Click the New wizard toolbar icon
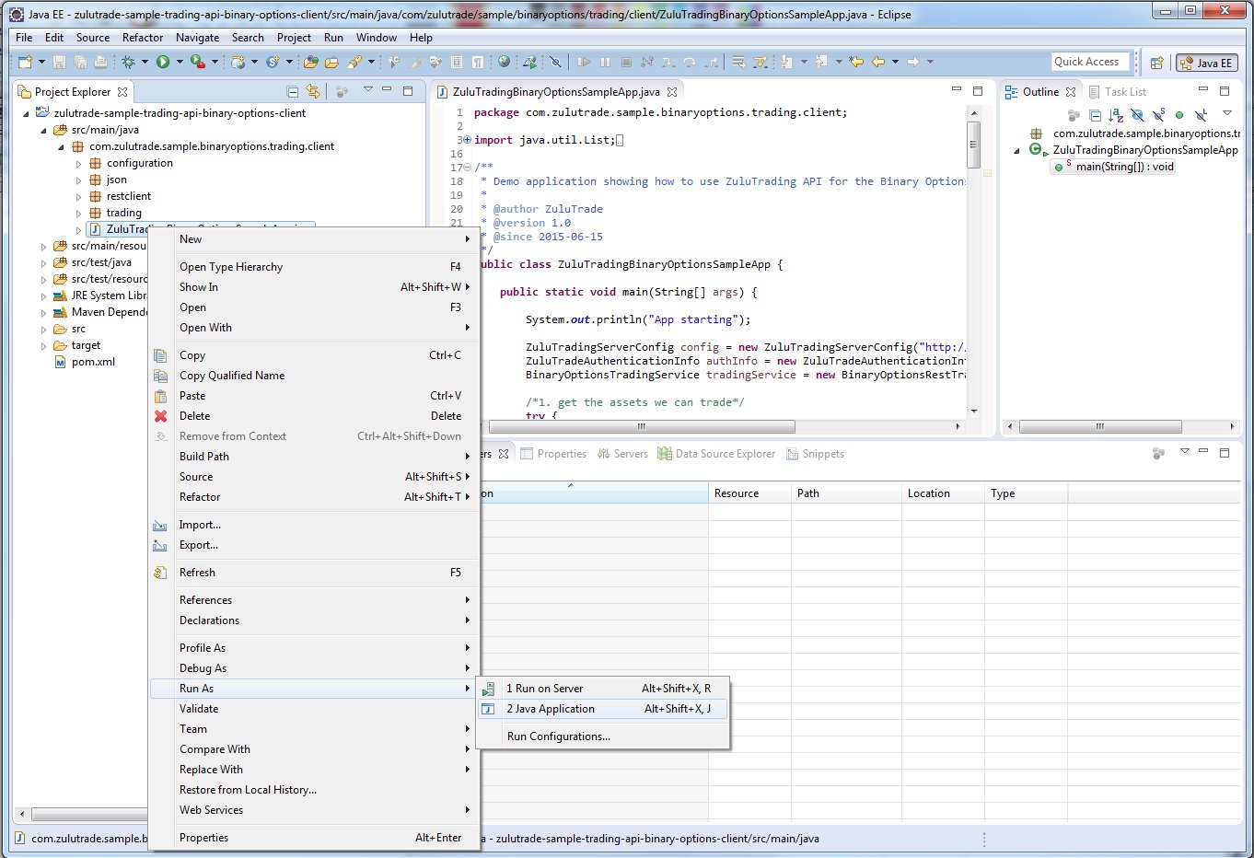The height and width of the screenshot is (858, 1254). click(x=25, y=62)
